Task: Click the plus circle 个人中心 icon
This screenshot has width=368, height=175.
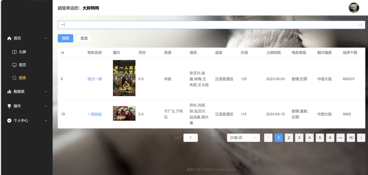Action: 9,121
